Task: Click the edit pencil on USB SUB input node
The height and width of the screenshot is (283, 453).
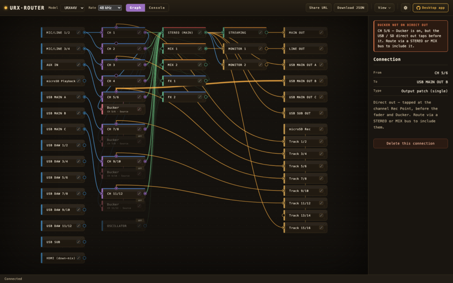Action: 78,242
